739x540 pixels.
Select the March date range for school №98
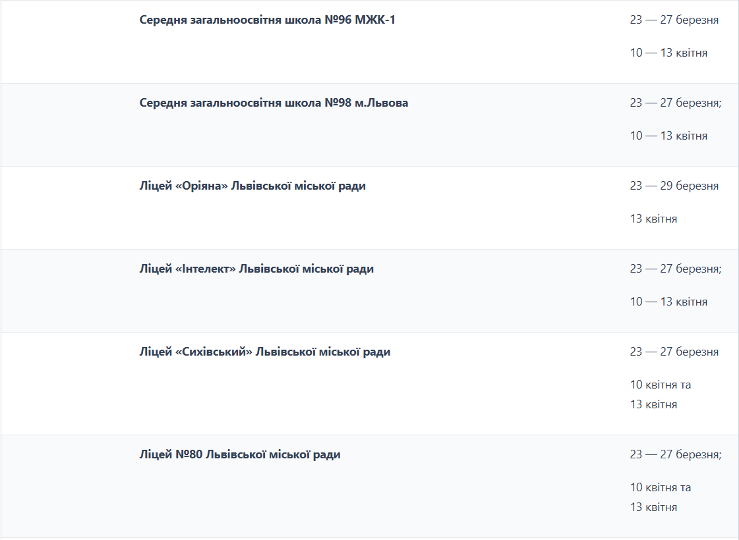675,103
